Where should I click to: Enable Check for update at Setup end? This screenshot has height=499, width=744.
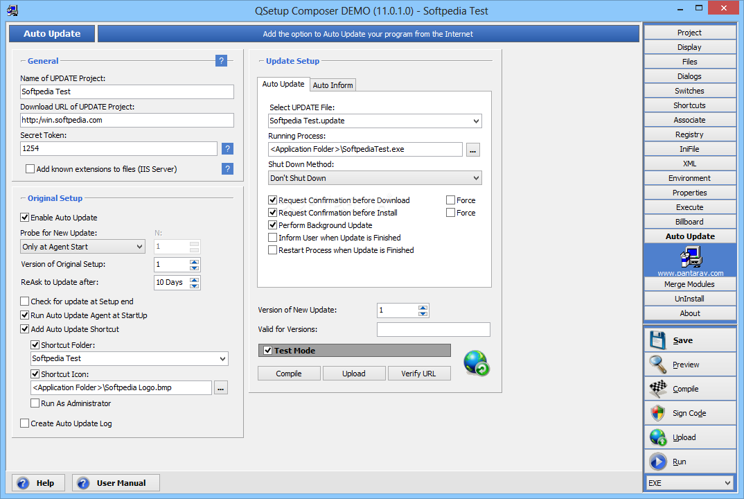[25, 301]
